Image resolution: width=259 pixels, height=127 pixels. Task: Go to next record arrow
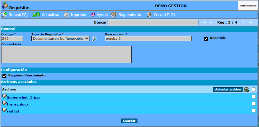[243, 22]
